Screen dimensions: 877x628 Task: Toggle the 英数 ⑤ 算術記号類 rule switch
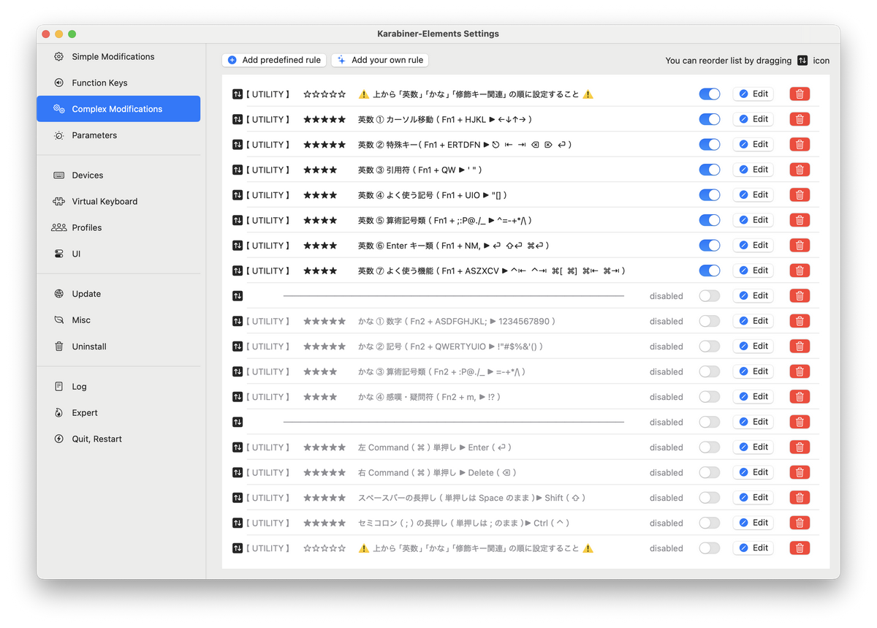pos(710,220)
